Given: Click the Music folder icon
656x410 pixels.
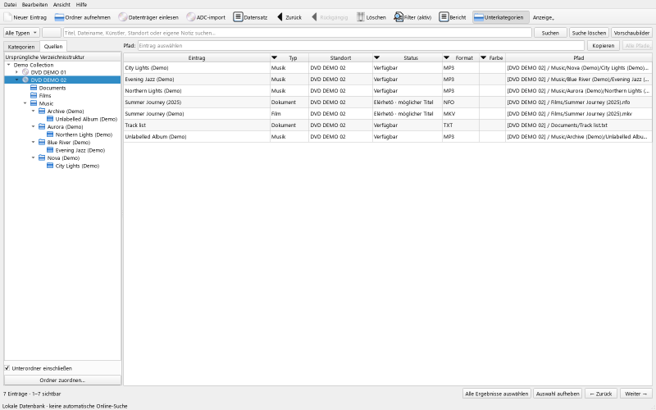Looking at the screenshot, I should [34, 103].
